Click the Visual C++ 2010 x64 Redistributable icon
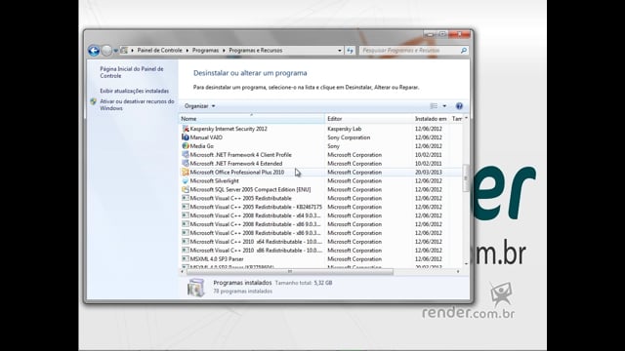Image resolution: width=625 pixels, height=351 pixels. [x=186, y=241]
